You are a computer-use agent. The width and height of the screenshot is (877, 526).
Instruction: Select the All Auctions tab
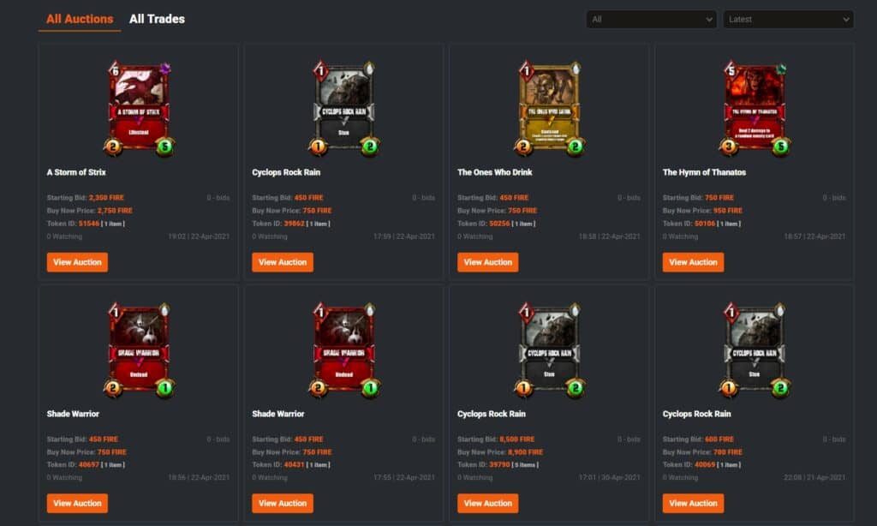point(80,19)
